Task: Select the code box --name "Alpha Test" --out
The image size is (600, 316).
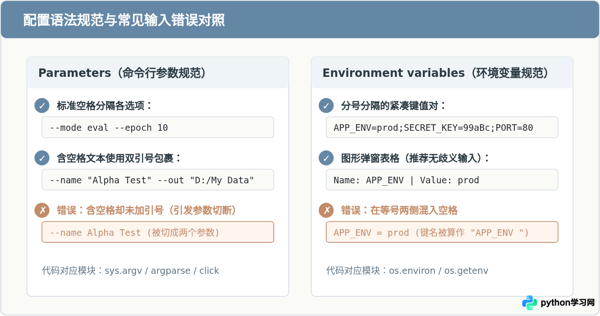Action: point(158,180)
